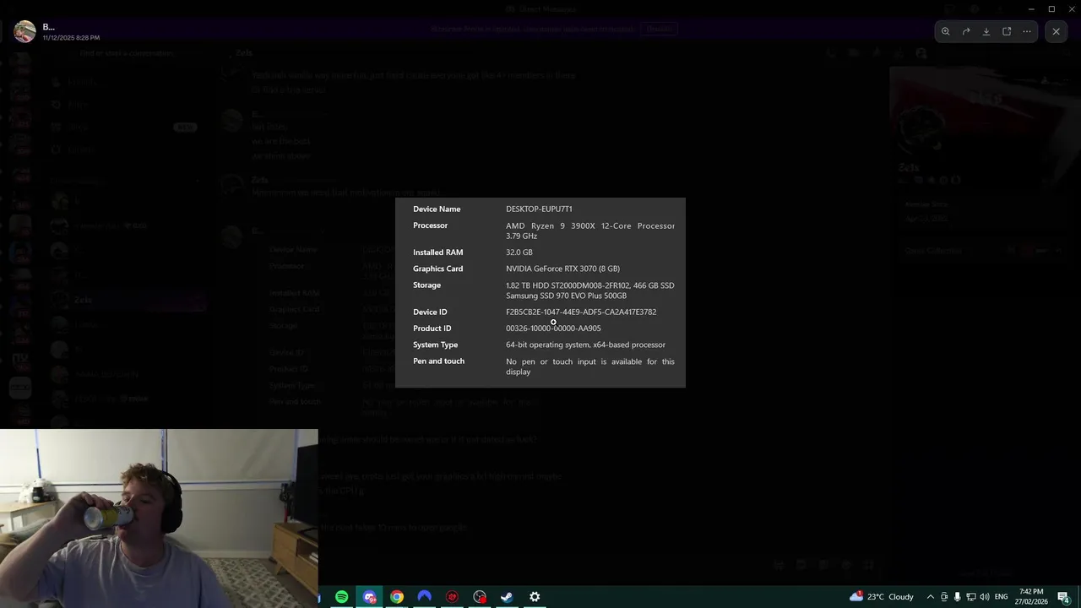Open Spotify from the taskbar

coord(342,597)
